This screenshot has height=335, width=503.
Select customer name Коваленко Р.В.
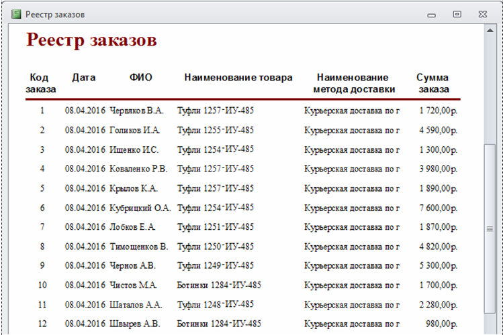[x=138, y=169]
